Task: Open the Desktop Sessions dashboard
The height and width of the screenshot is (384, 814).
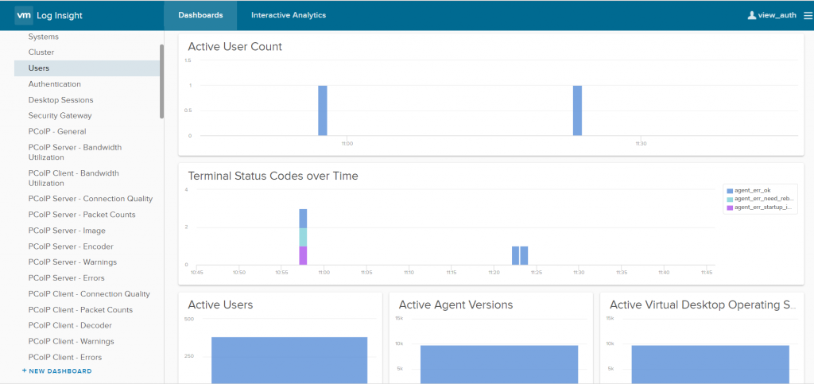Action: point(60,99)
